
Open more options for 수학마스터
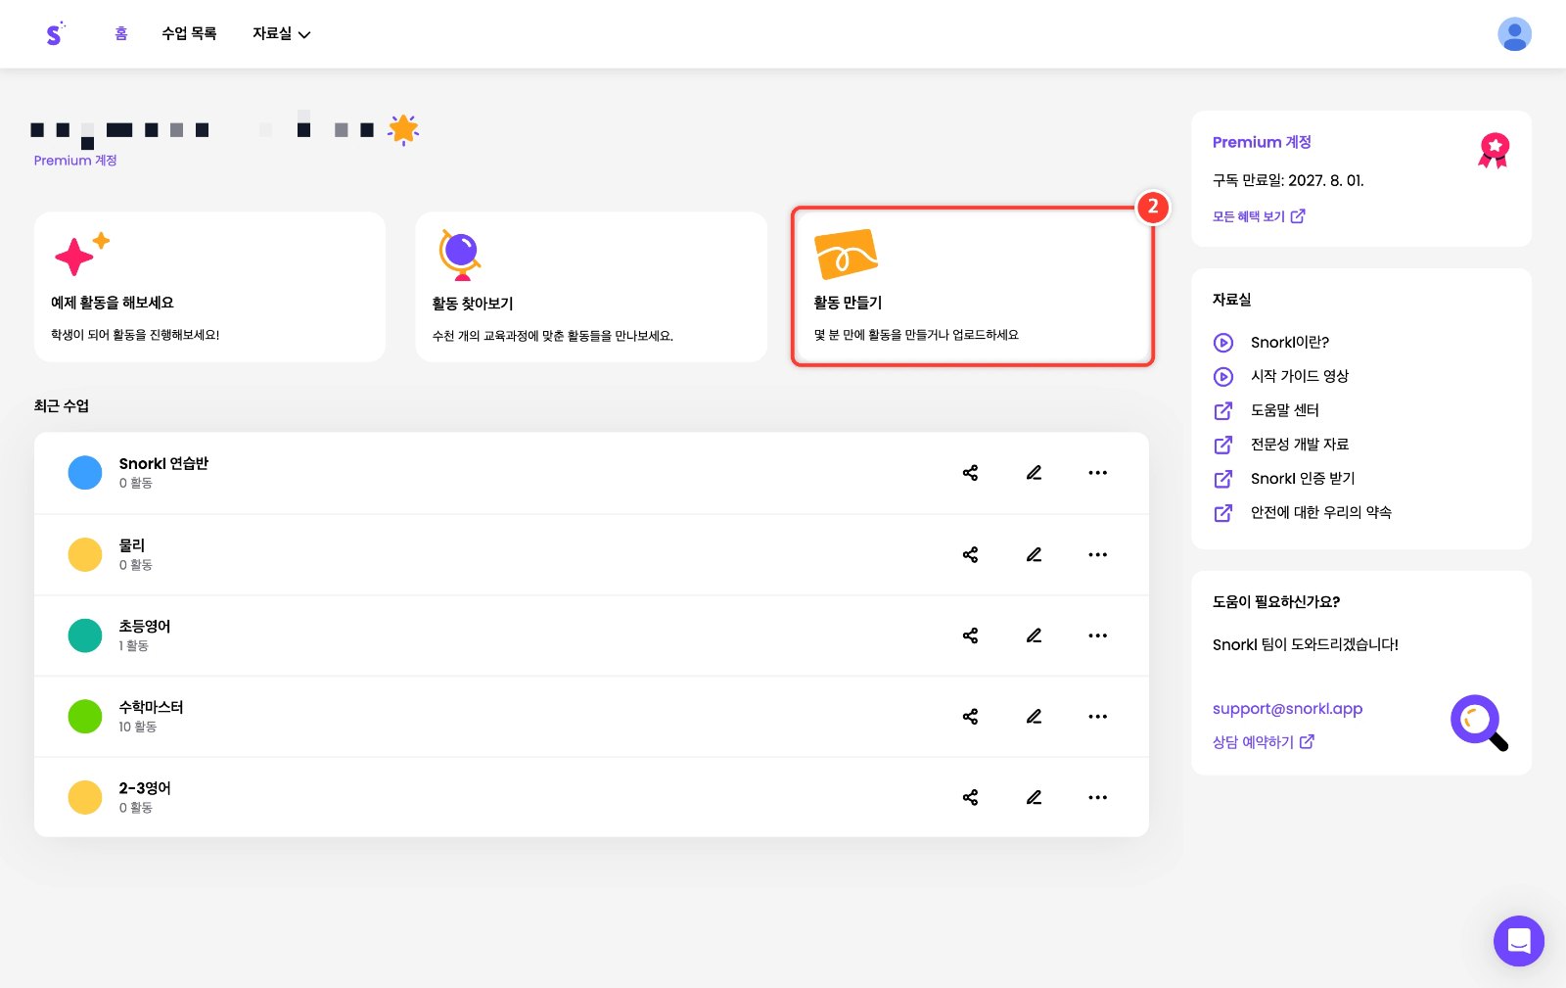[1098, 717]
